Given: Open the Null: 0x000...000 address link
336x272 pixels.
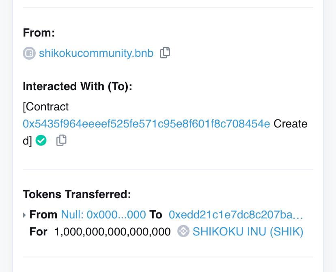Looking at the screenshot, I should pyautogui.click(x=103, y=215).
